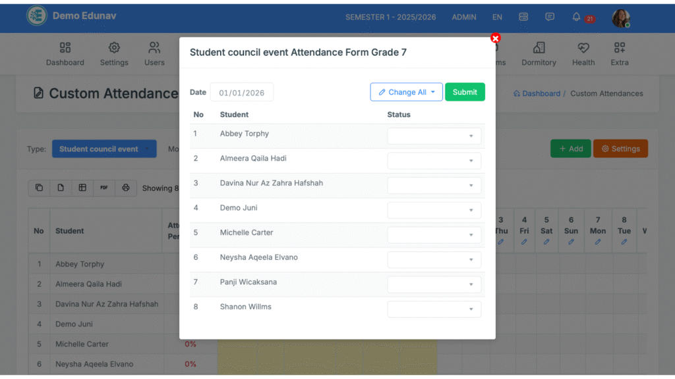Click the copy icon in export toolbar
675x379 pixels.
tap(39, 188)
